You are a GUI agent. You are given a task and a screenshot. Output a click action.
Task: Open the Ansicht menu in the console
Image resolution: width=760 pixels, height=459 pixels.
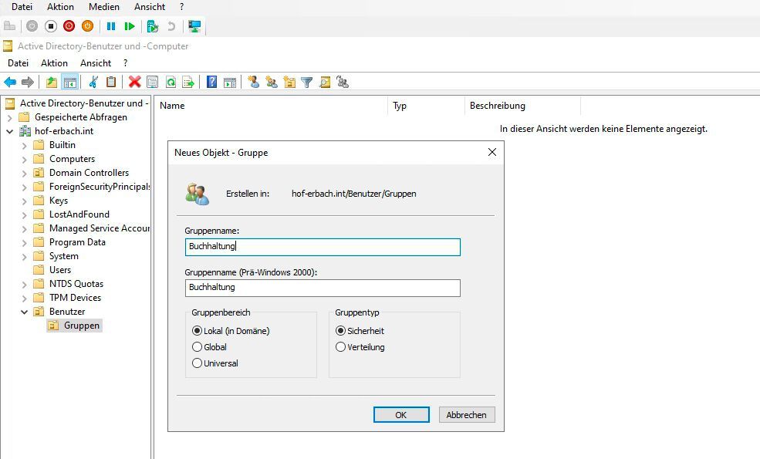96,62
